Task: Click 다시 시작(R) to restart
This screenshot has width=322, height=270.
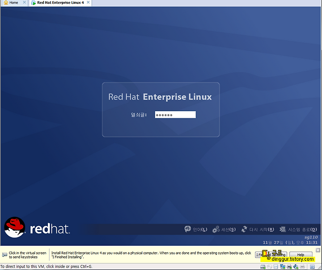Action: (262, 229)
